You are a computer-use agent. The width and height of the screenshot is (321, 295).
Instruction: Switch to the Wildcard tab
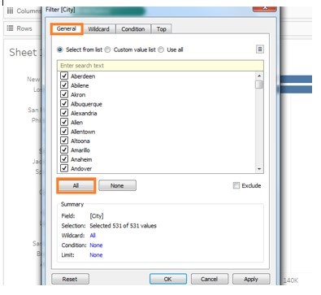pyautogui.click(x=99, y=29)
